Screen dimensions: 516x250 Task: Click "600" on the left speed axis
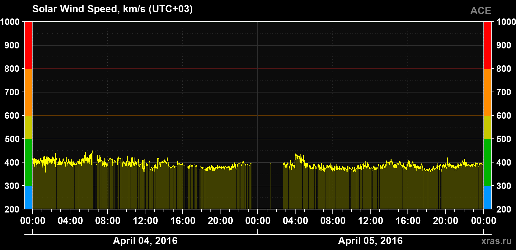point(12,116)
